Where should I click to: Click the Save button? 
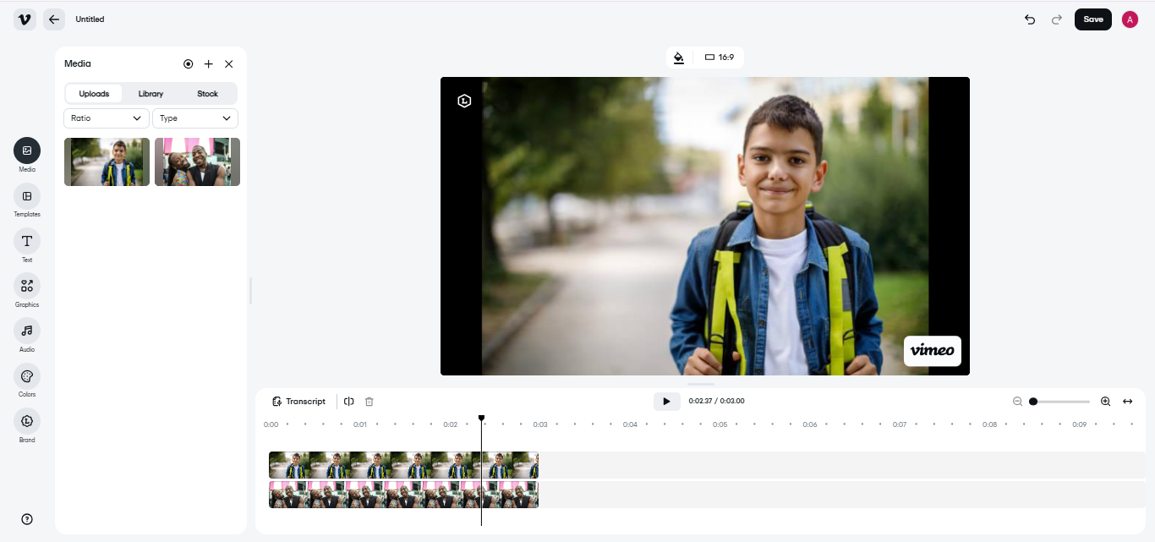[1092, 19]
